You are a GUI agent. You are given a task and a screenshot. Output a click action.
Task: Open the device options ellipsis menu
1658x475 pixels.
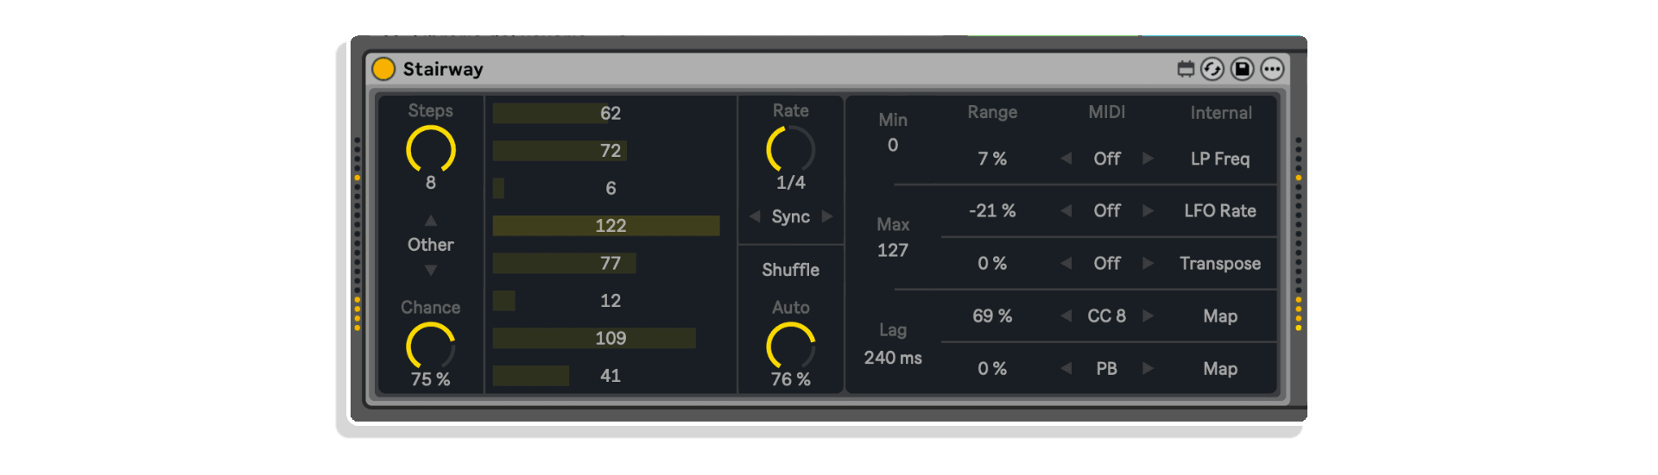coord(1272,69)
